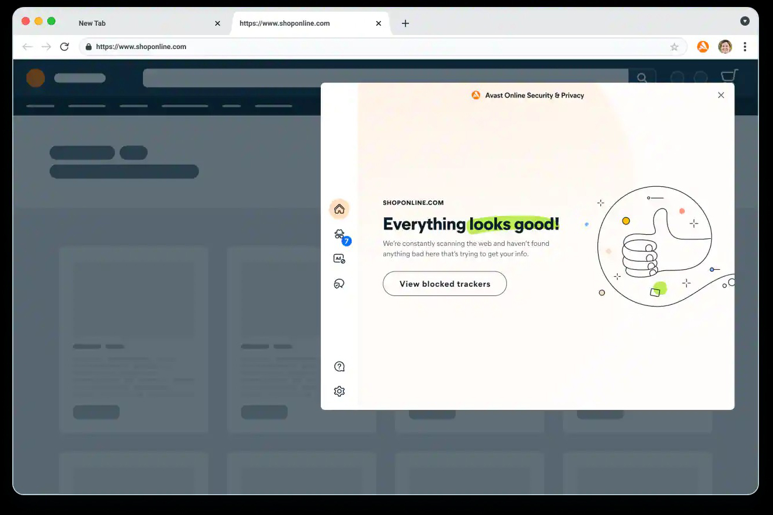Click the SHOPONLINE.COM label in popup
The width and height of the screenshot is (773, 515).
tap(413, 203)
